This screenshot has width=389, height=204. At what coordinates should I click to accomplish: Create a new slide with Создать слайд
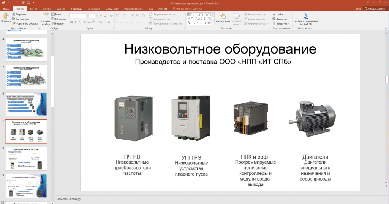coord(46,19)
